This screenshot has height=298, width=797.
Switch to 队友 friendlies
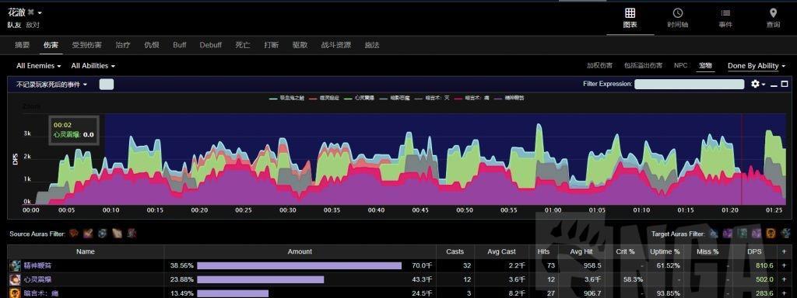(14, 25)
